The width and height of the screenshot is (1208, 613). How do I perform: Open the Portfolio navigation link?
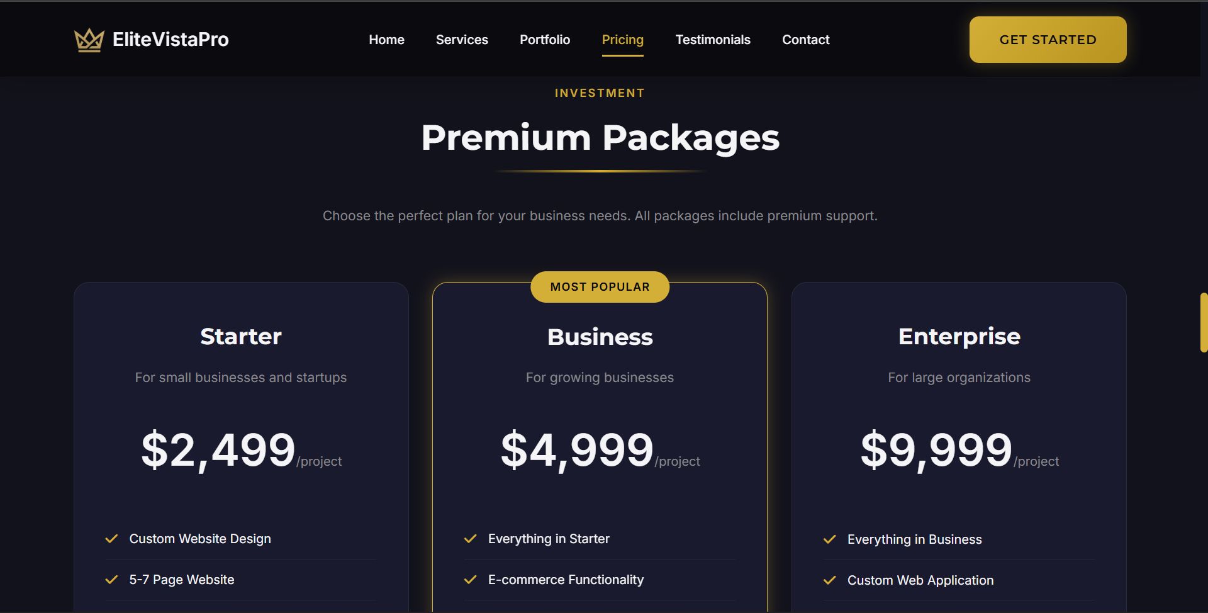tap(545, 40)
